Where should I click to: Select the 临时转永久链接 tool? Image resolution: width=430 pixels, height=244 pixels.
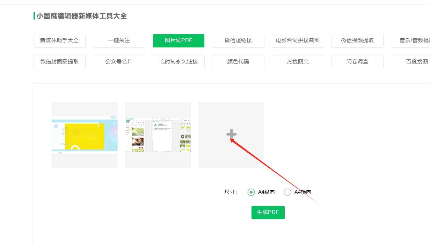click(178, 62)
